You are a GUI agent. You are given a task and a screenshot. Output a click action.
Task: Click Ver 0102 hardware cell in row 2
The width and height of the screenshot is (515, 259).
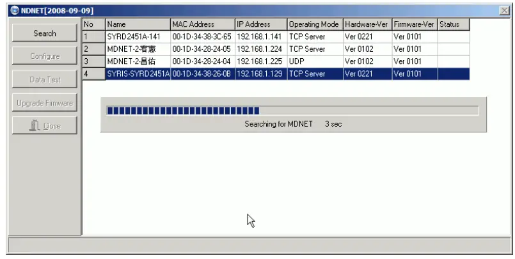click(367, 49)
